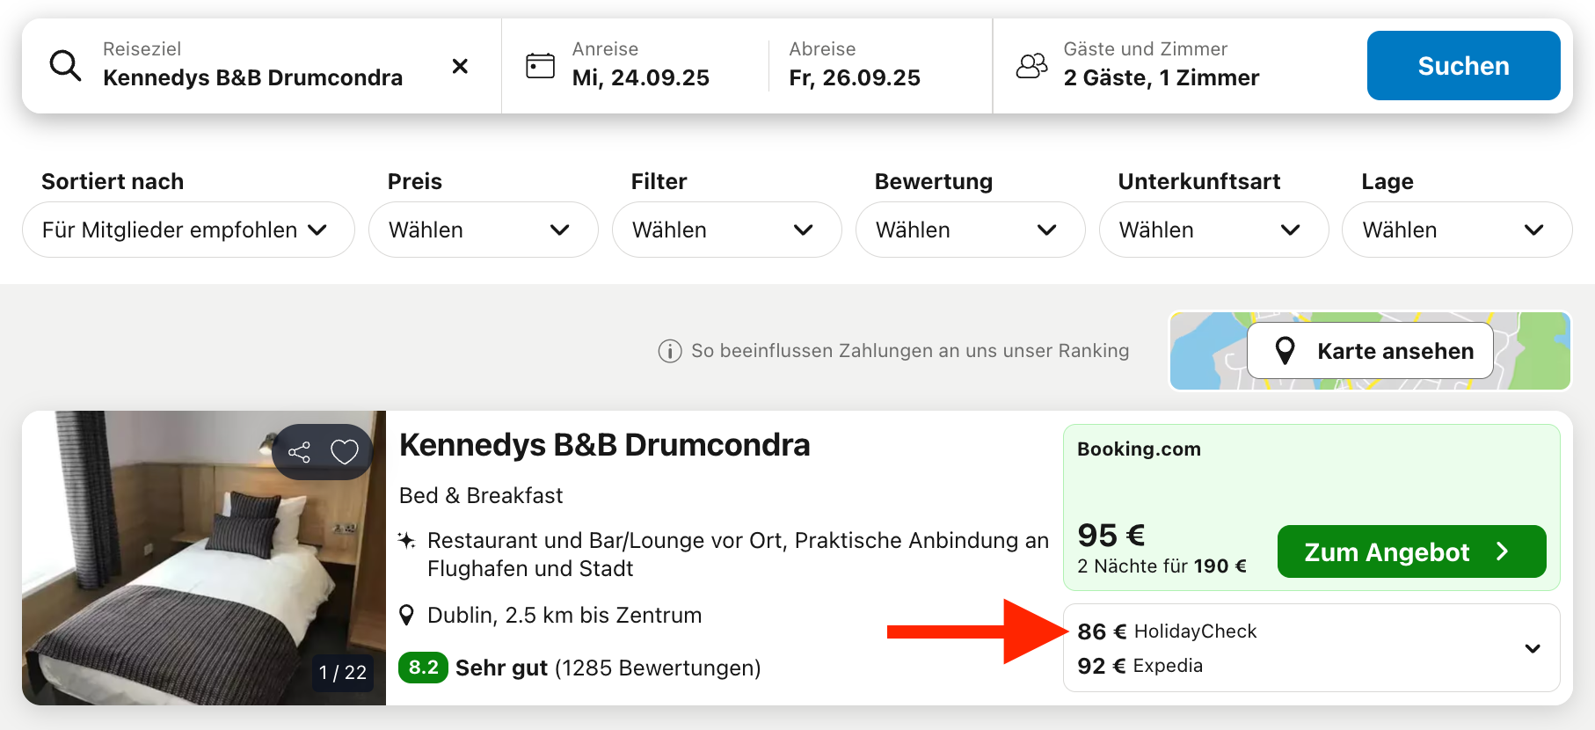
Task: Click the search magnifier icon
Action: coord(65,66)
